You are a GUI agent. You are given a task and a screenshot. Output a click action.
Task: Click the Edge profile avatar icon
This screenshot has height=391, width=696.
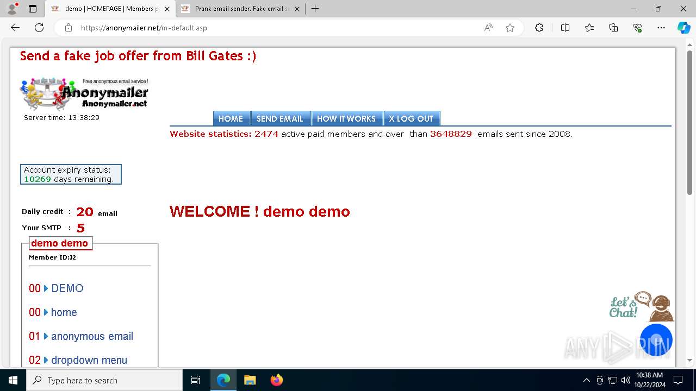pyautogui.click(x=12, y=9)
